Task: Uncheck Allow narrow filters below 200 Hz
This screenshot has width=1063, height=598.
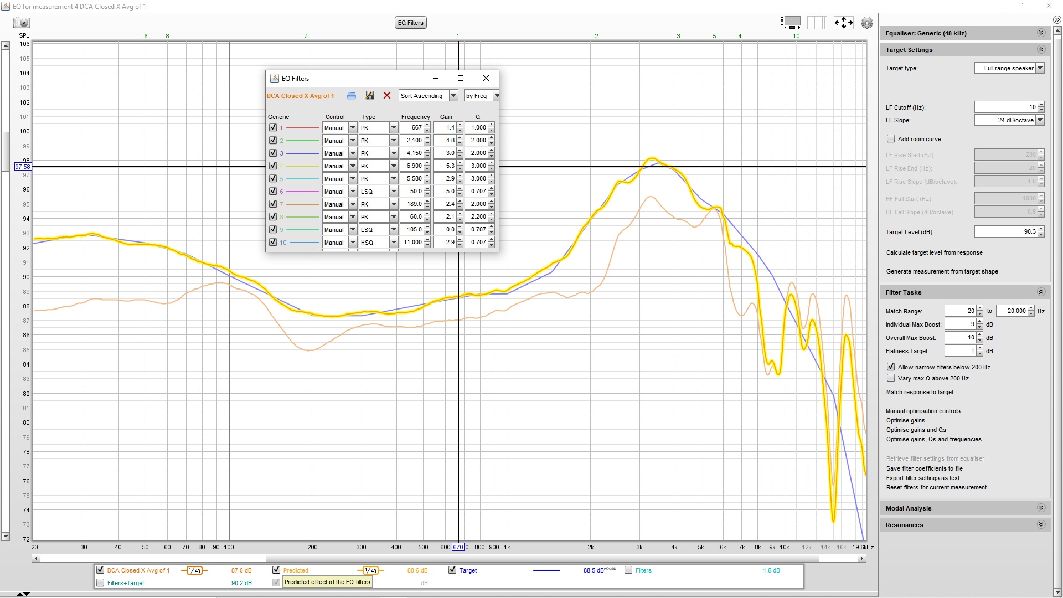Action: [891, 367]
